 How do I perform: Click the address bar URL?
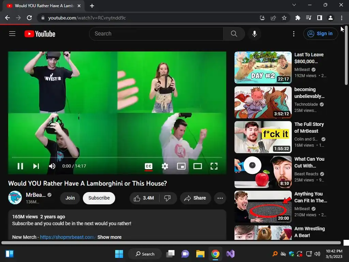[87, 18]
